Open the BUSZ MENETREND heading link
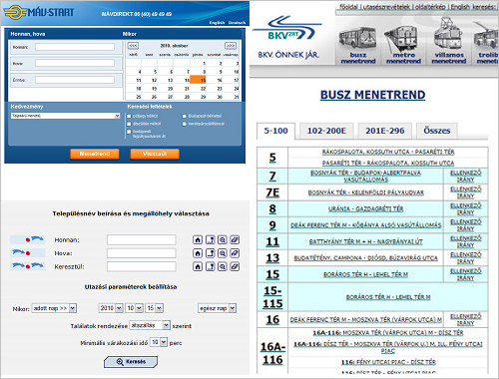Viewport: 499px width, 379px height. coord(372,95)
